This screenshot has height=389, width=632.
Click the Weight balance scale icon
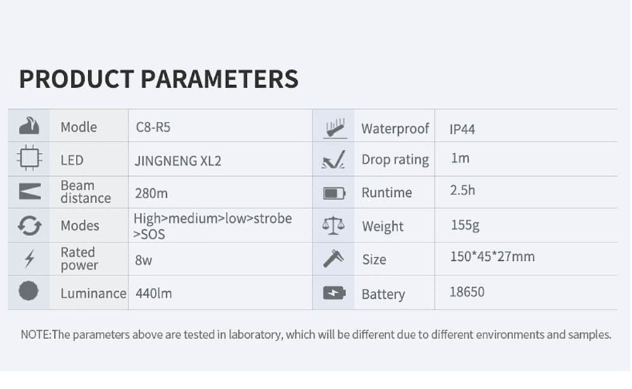click(334, 226)
